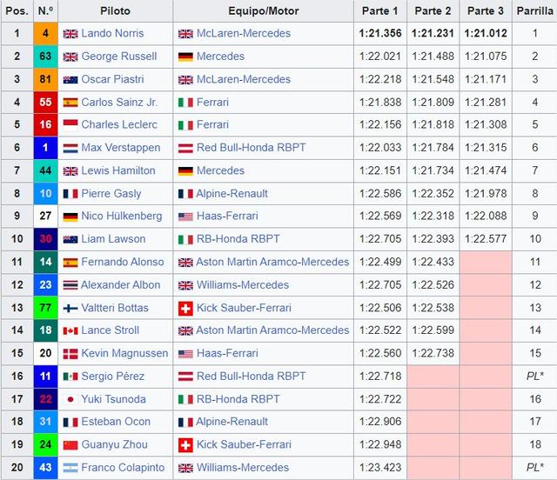557x480 pixels.
Task: Click the Italian flag in Liam Lawson's team cell
Action: click(185, 240)
